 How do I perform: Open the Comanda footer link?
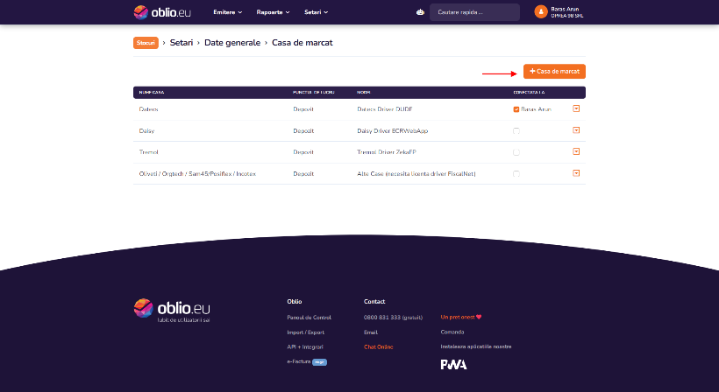click(x=452, y=332)
